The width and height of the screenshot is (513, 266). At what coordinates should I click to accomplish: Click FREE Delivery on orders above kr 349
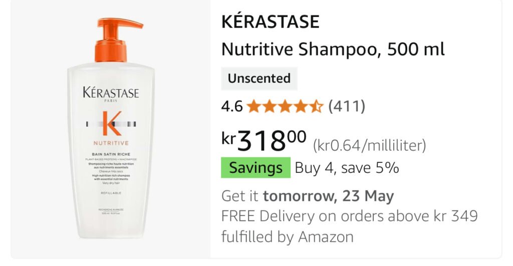pos(349,216)
